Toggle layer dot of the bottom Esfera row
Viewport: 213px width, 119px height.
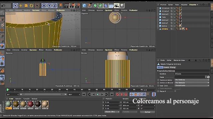click(x=172, y=26)
